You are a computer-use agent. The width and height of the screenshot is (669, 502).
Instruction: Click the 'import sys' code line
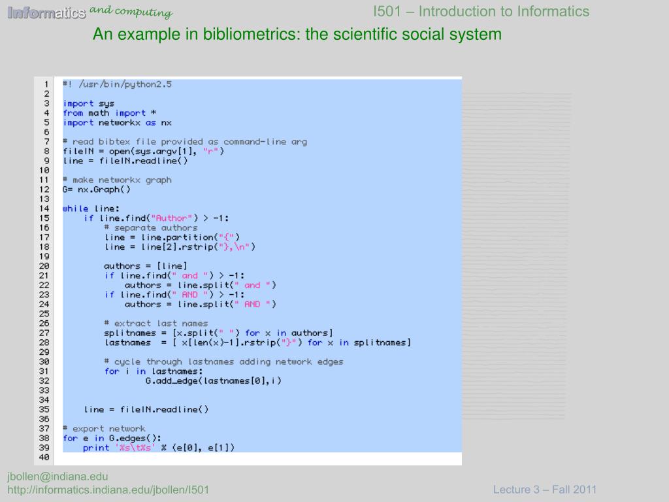point(88,103)
